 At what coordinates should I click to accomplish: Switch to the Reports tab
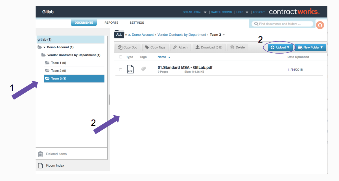click(x=111, y=23)
